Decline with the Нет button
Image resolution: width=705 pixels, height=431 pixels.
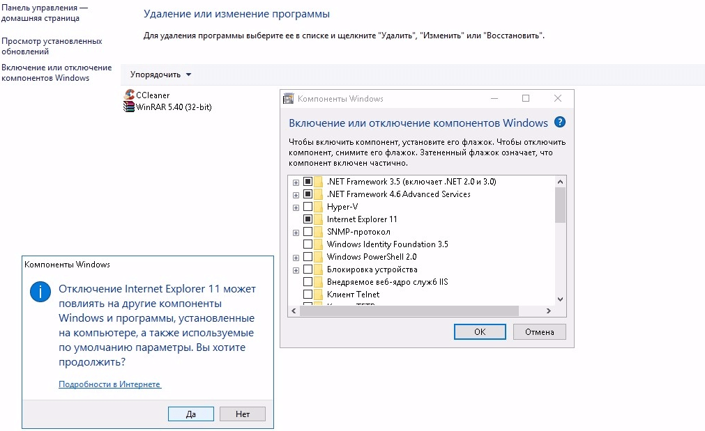point(243,414)
